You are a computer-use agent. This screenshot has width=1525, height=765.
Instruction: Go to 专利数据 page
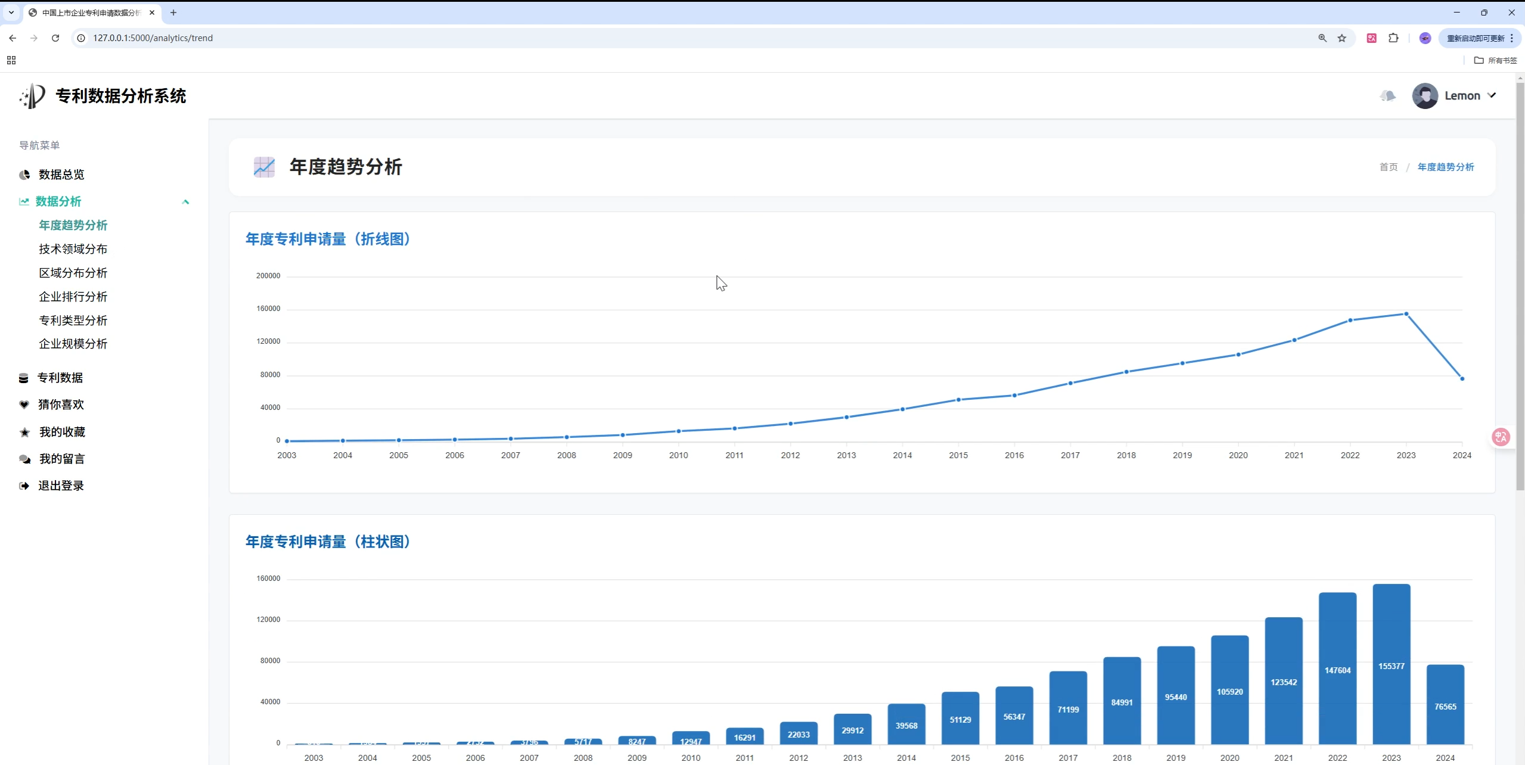point(60,378)
